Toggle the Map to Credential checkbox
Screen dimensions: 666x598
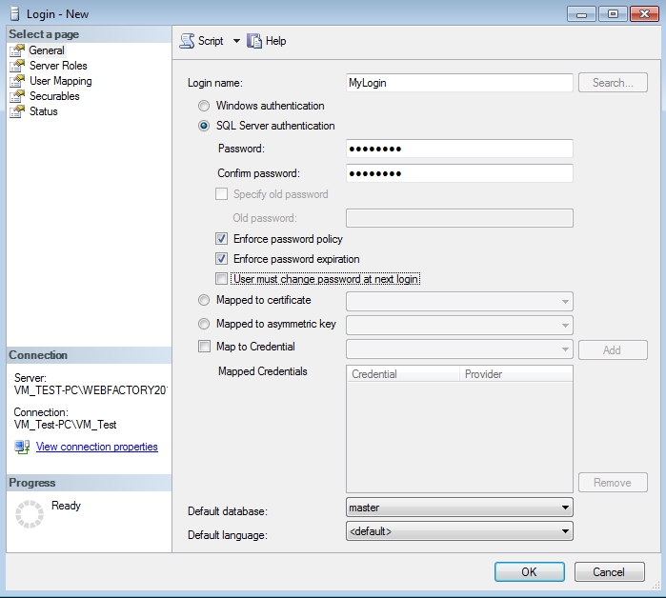point(204,347)
